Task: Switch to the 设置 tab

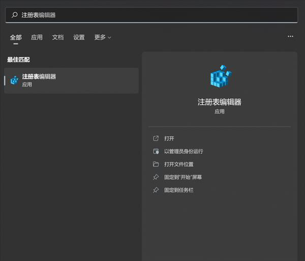Action: click(79, 37)
